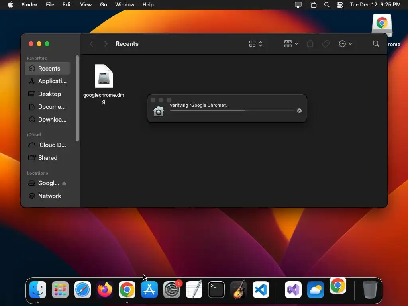Go forward in Finder toolbar
Image resolution: width=408 pixels, height=306 pixels.
click(x=106, y=44)
